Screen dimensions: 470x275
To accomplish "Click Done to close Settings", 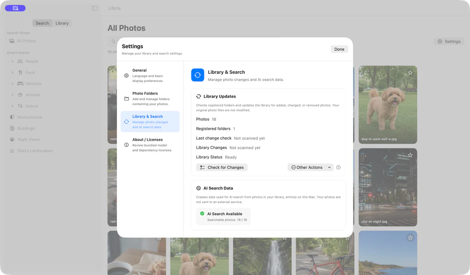I will click(x=339, y=49).
